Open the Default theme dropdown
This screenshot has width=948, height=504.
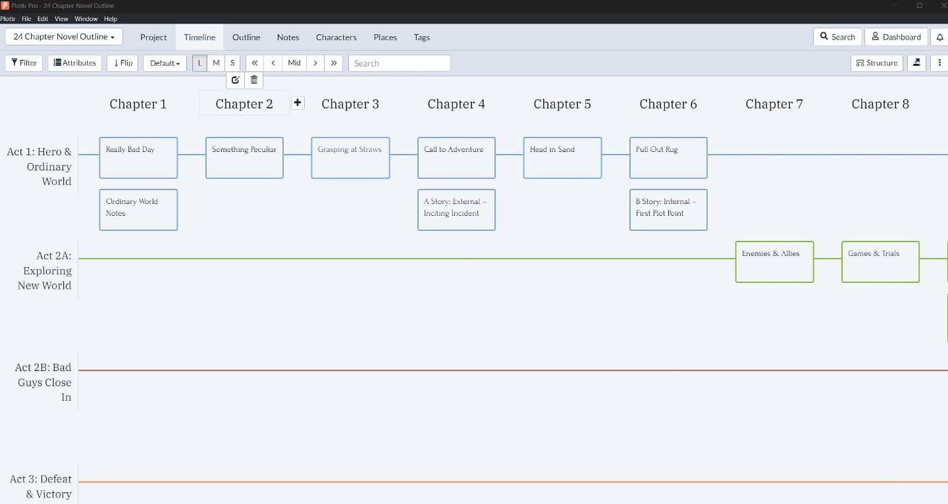click(x=164, y=63)
